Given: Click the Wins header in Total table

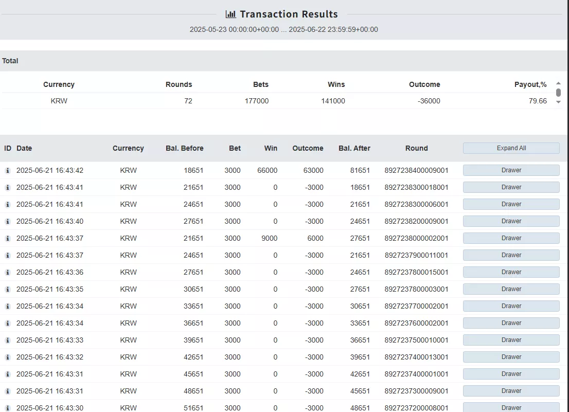Looking at the screenshot, I should pos(336,84).
